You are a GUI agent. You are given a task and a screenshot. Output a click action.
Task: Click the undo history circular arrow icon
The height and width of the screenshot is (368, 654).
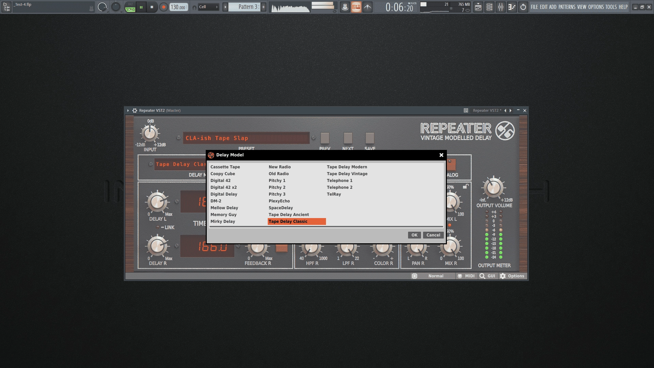click(x=523, y=7)
